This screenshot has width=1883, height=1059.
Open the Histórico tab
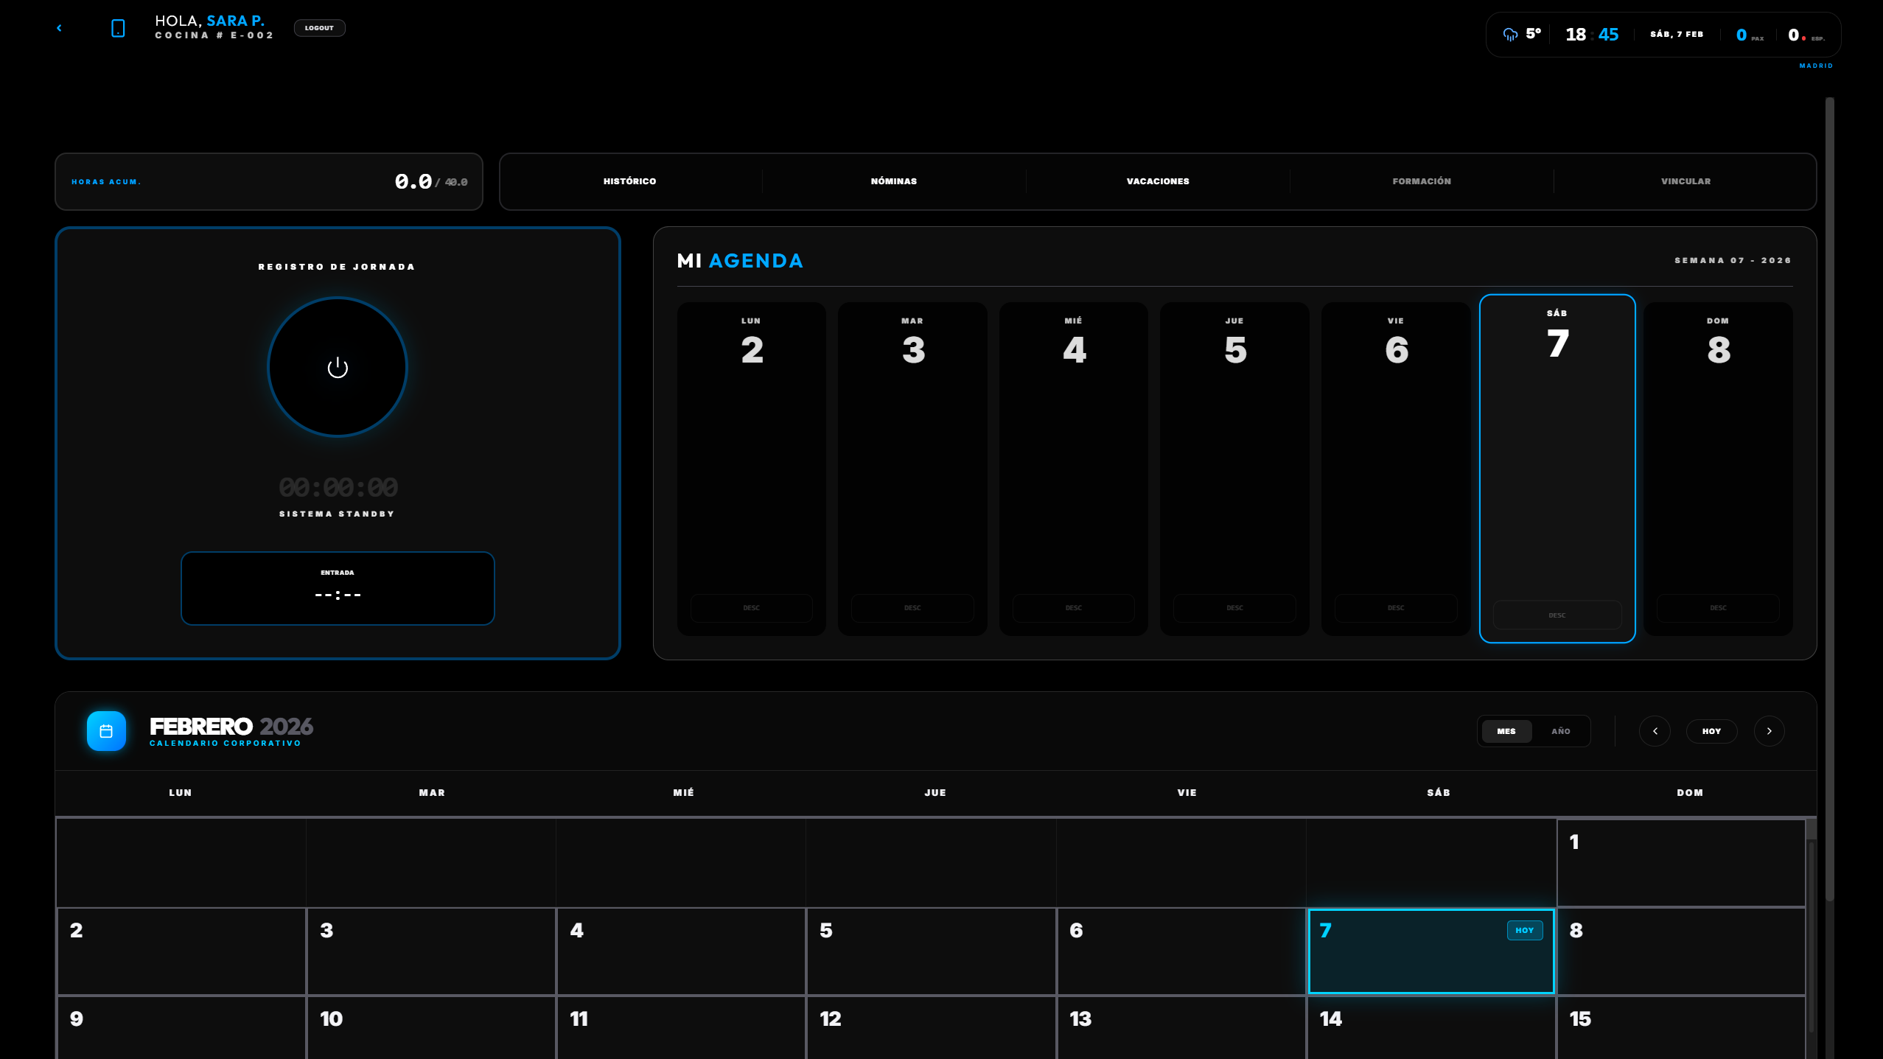tap(629, 181)
